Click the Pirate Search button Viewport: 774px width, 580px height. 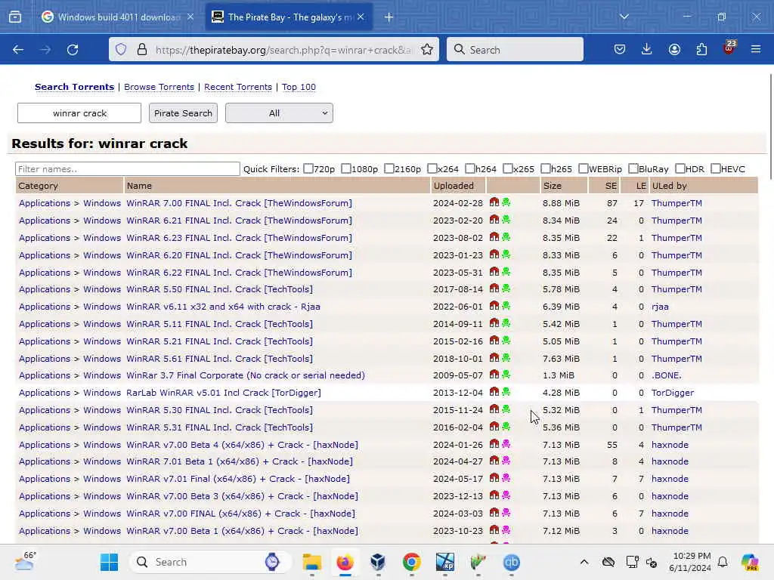pyautogui.click(x=183, y=113)
